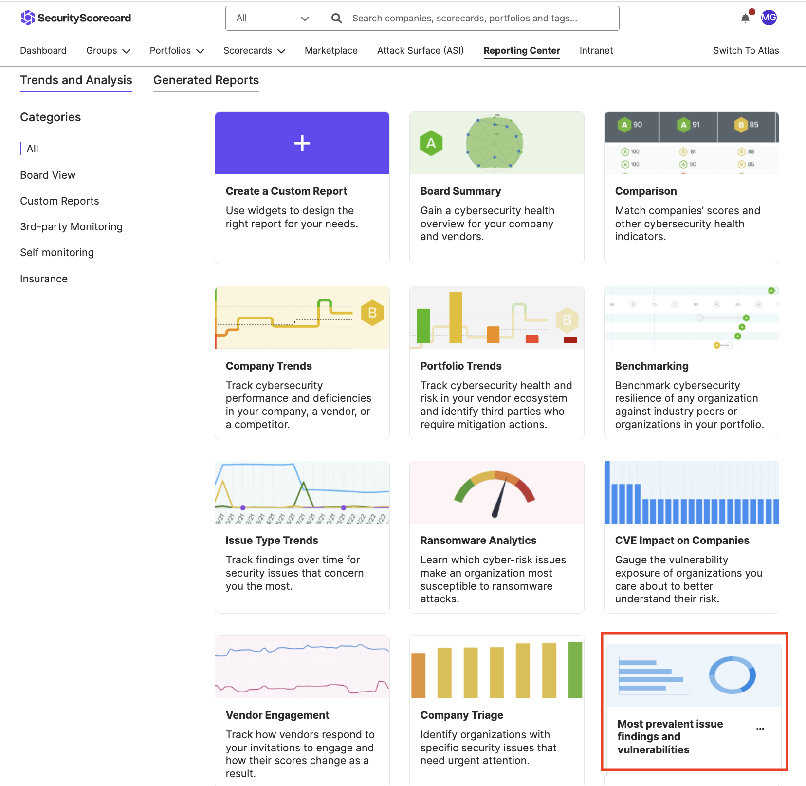This screenshot has height=786, width=806.
Task: Expand the Groups menu
Action: coord(108,51)
